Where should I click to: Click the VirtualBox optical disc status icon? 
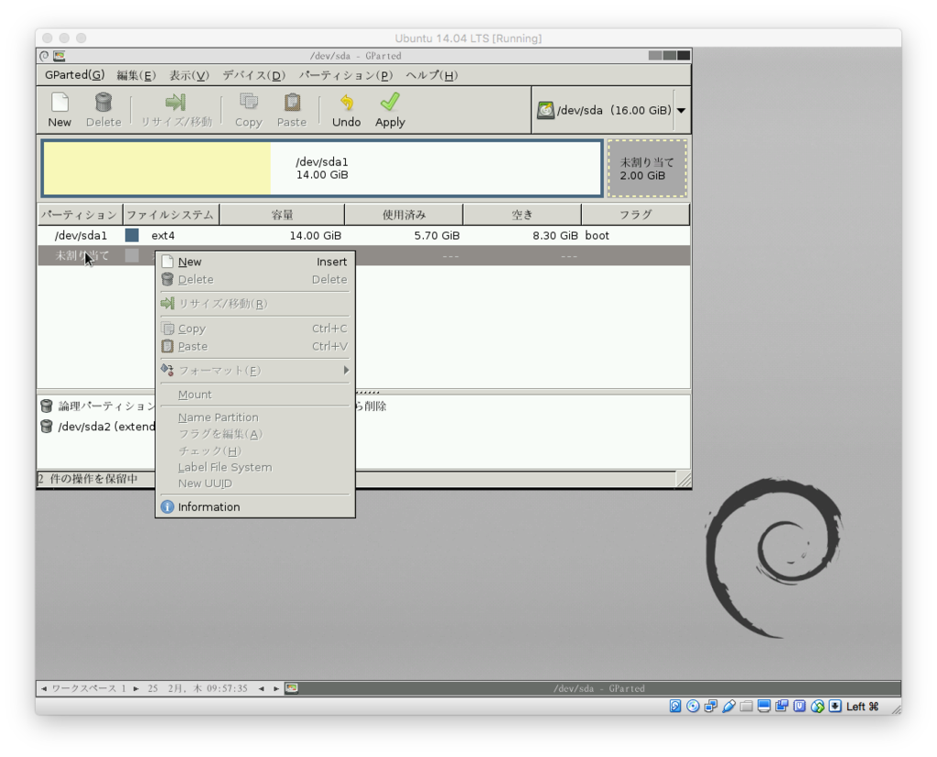coord(694,706)
